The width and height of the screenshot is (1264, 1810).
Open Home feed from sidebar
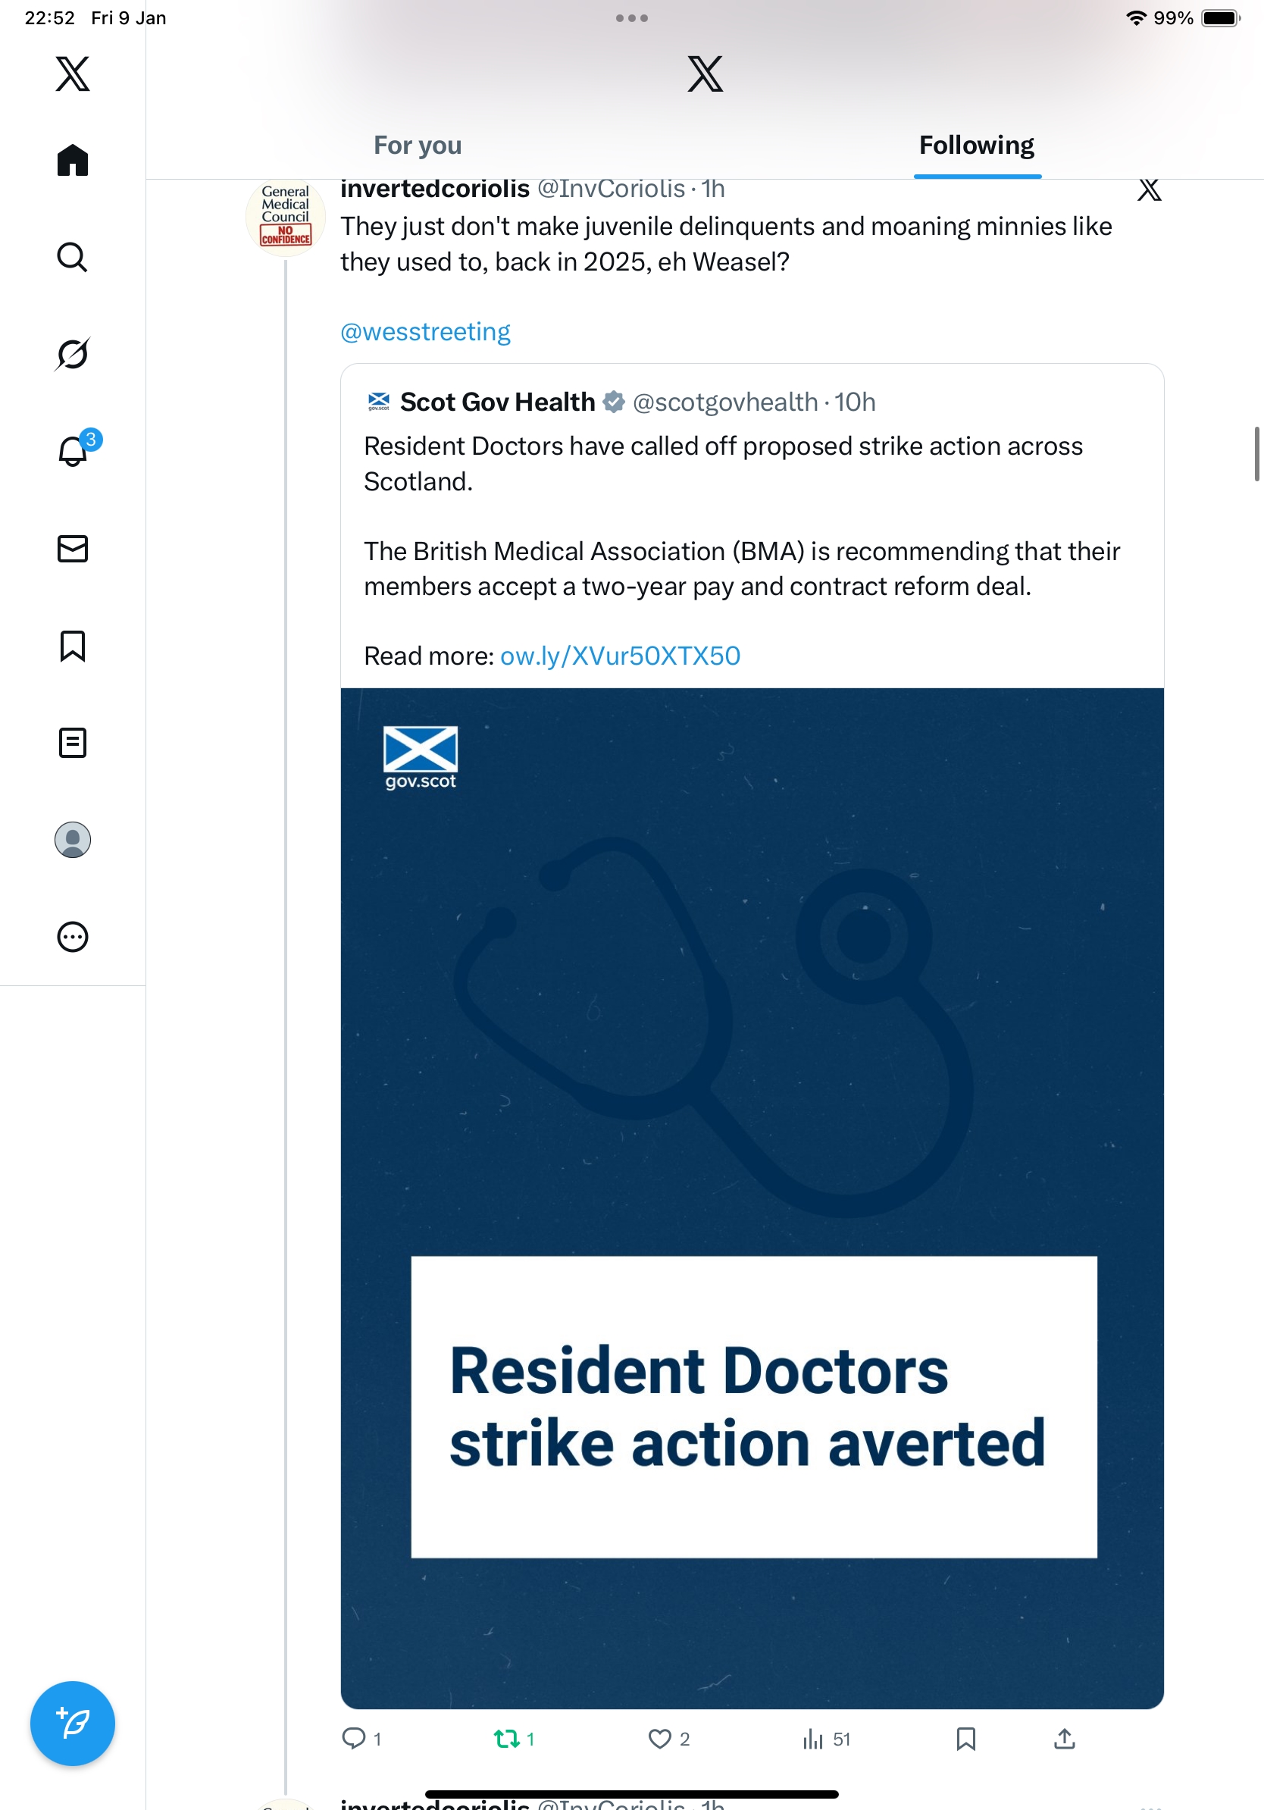click(x=73, y=160)
